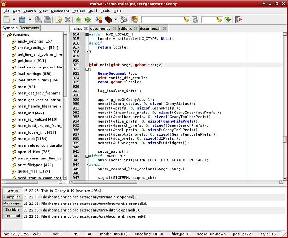Viewport: 288px width, 238px height.
Task: Click the toolbar search text field
Action: tap(162, 20)
